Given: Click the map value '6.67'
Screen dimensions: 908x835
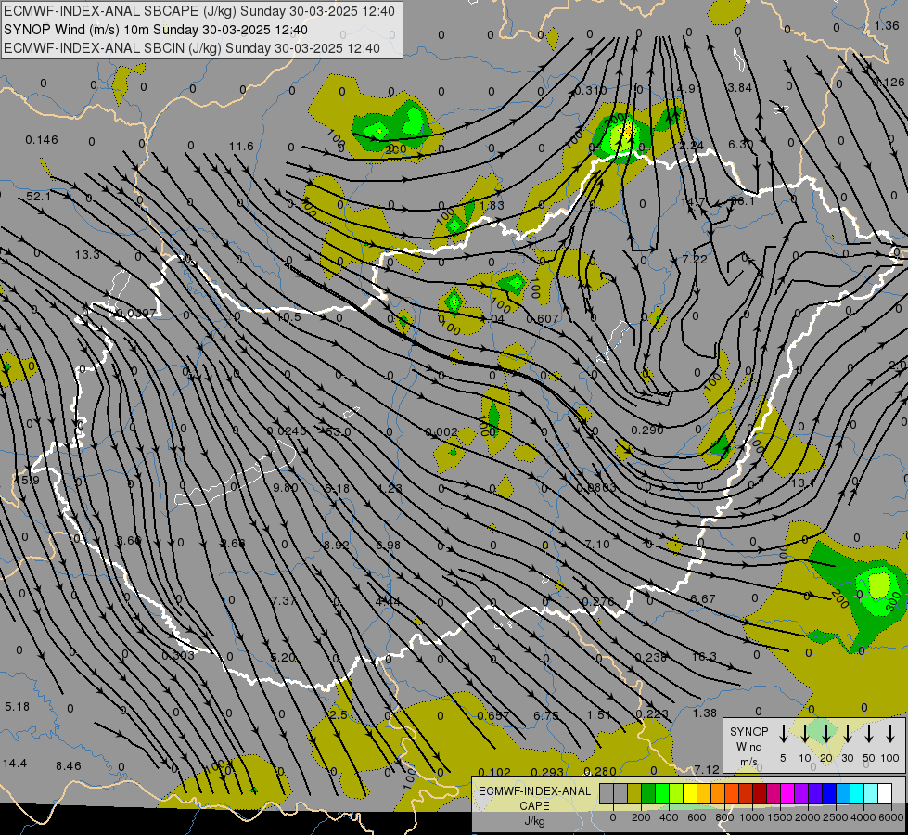Looking at the screenshot, I should pos(702,598).
